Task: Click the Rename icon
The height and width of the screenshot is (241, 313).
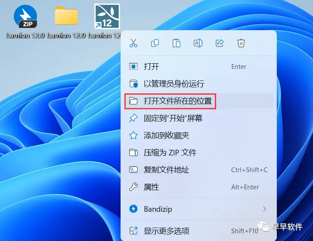Action: click(198, 43)
